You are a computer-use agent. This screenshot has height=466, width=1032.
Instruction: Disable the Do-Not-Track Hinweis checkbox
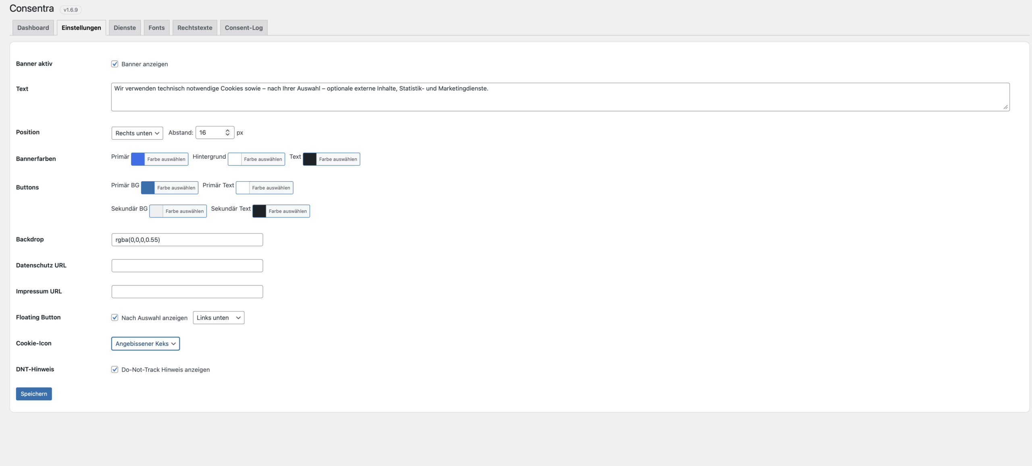point(115,370)
